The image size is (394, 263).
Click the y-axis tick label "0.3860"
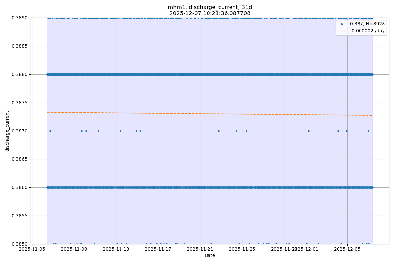(20, 187)
